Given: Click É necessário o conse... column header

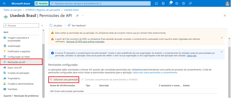Looking at the screenshot, I should (170, 85).
